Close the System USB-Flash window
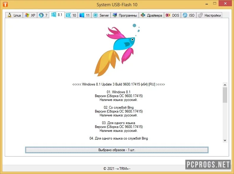The width and height of the screenshot is (234, 174). [225, 3]
